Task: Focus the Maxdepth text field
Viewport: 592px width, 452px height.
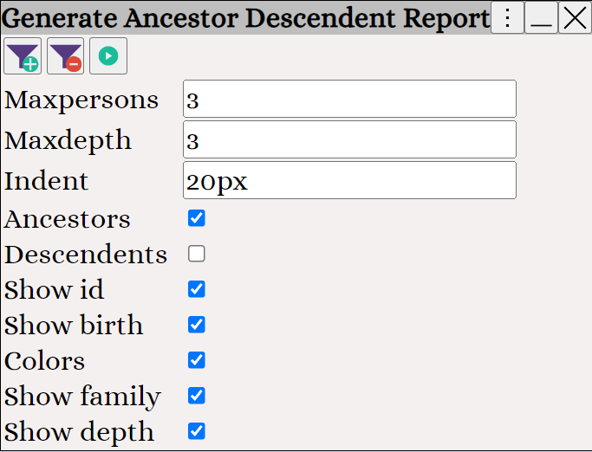Action: pyautogui.click(x=349, y=140)
